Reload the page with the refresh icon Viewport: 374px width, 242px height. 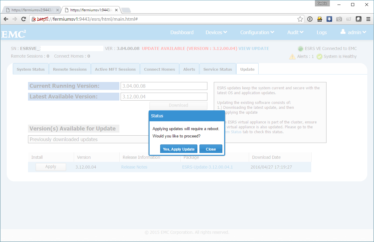click(23, 19)
